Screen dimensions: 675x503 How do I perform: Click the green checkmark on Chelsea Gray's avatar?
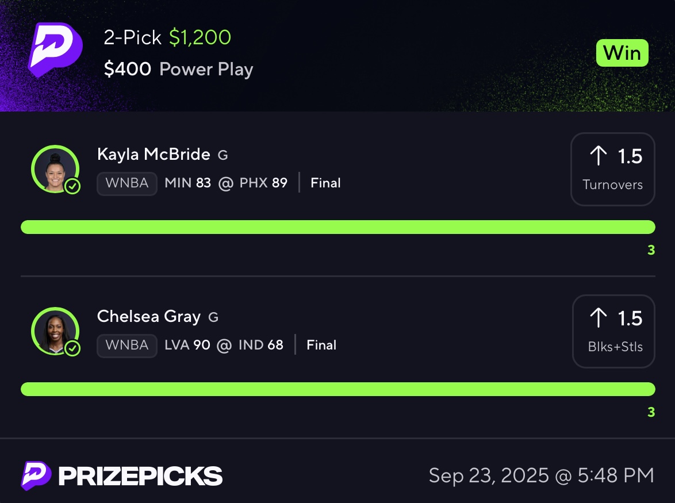72,348
